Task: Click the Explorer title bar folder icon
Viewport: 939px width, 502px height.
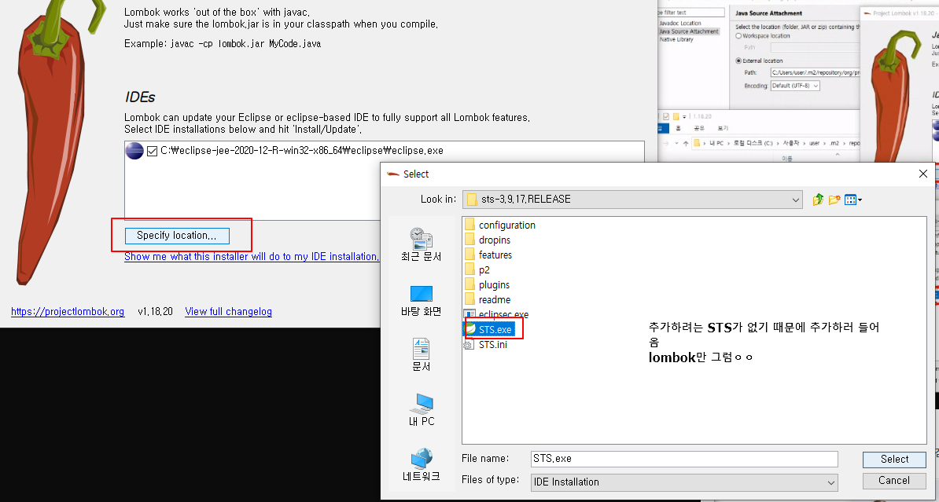Action: [676, 116]
